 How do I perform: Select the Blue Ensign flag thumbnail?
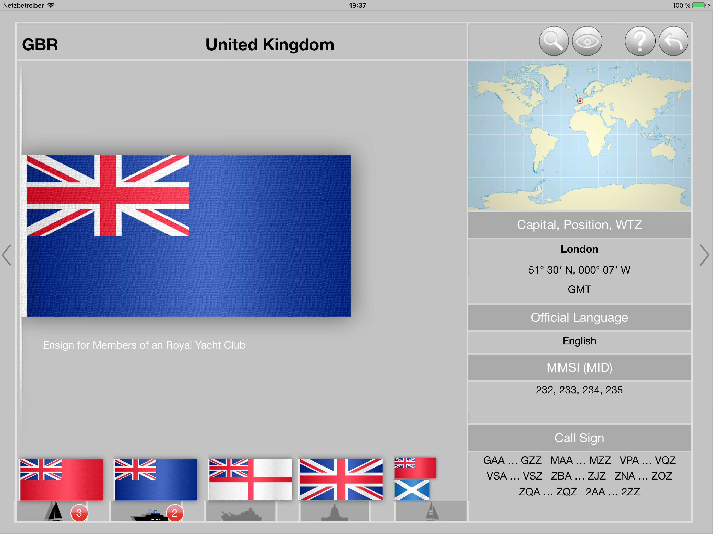point(156,479)
